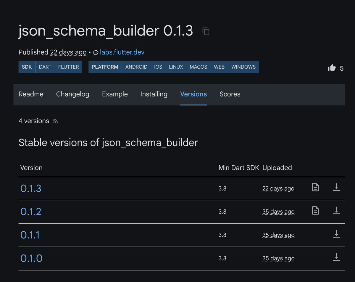355x282 pixels.
Task: Download archive icon for version 0.1.2
Action: (x=336, y=211)
